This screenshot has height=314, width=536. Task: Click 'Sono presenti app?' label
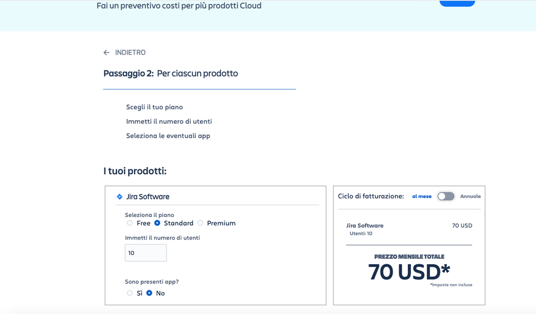click(152, 282)
